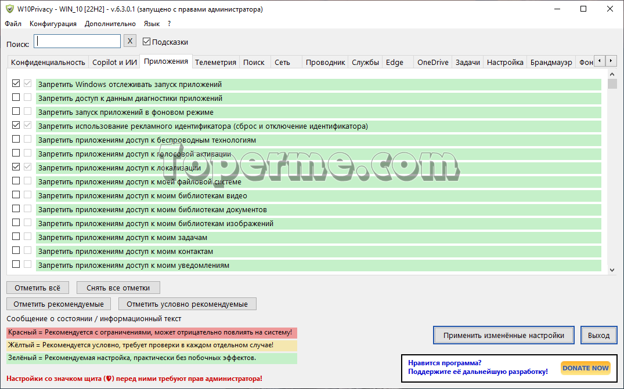Open the Дополнительно menu
This screenshot has height=389, width=624.
(110, 24)
